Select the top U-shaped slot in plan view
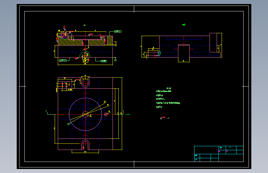Viewport: 268px width, 173px height. 85,82
